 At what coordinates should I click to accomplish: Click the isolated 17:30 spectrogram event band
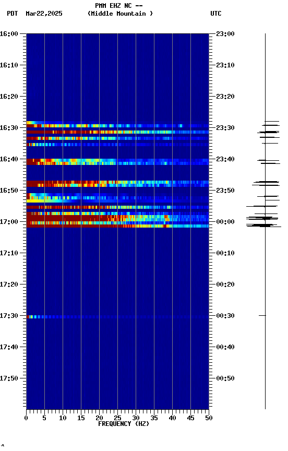point(117,317)
